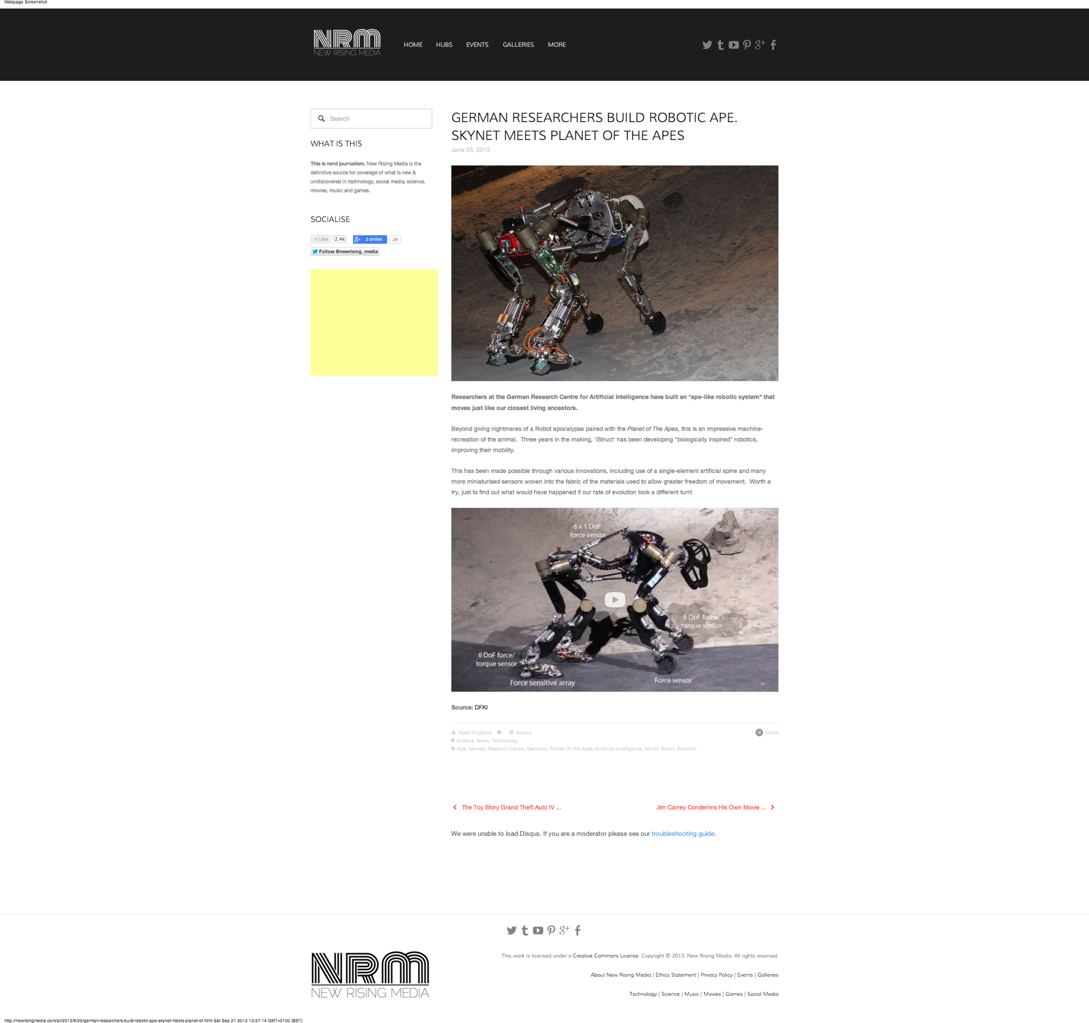
Task: Open Twitter icon in the top header
Action: tap(707, 45)
